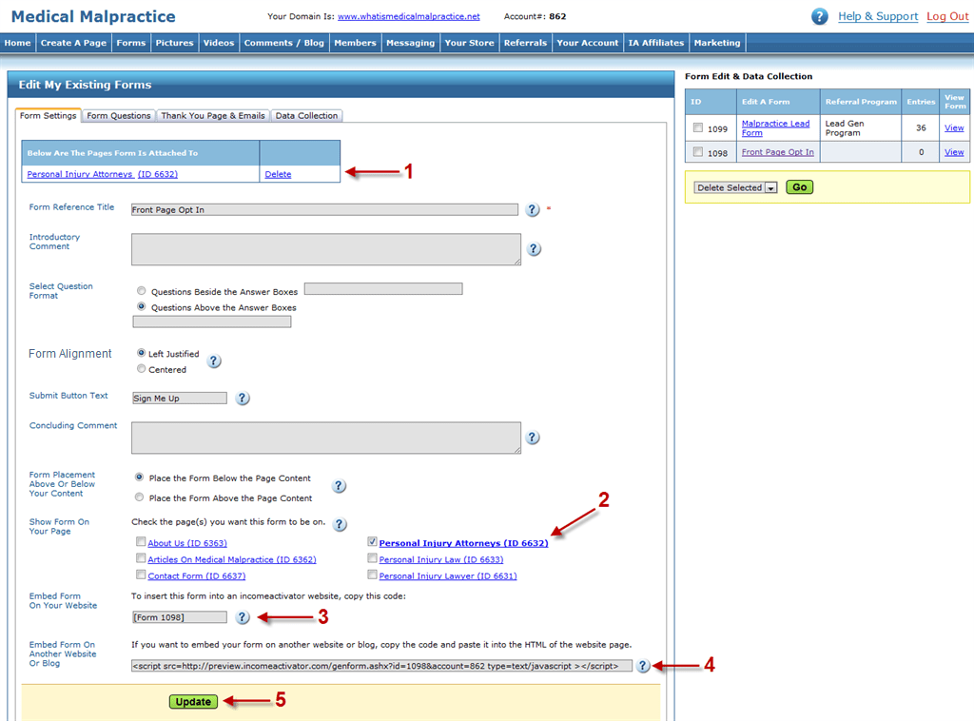Viewport: 974px width, 721px height.
Task: Select Questions Above the Answer Boxes
Action: (x=142, y=306)
